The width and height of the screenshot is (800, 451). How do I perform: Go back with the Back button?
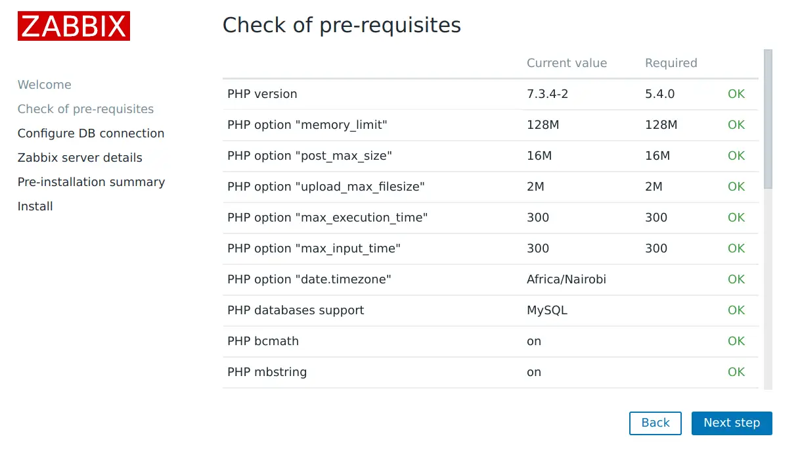click(655, 423)
